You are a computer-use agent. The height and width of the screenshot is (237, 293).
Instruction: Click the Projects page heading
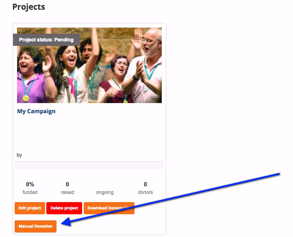pyautogui.click(x=29, y=7)
